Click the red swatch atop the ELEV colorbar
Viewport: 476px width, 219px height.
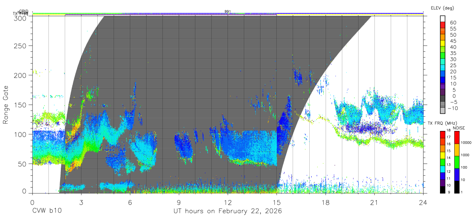(x=443, y=25)
